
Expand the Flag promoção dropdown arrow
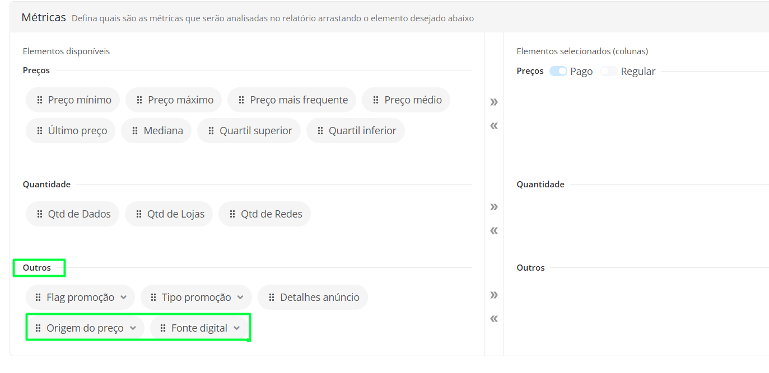pyautogui.click(x=124, y=298)
